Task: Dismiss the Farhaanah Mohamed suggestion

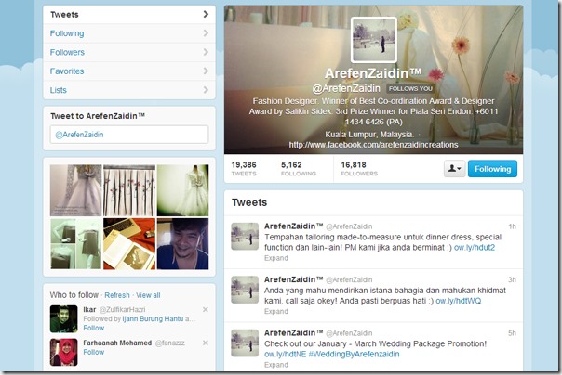Action: tap(206, 343)
